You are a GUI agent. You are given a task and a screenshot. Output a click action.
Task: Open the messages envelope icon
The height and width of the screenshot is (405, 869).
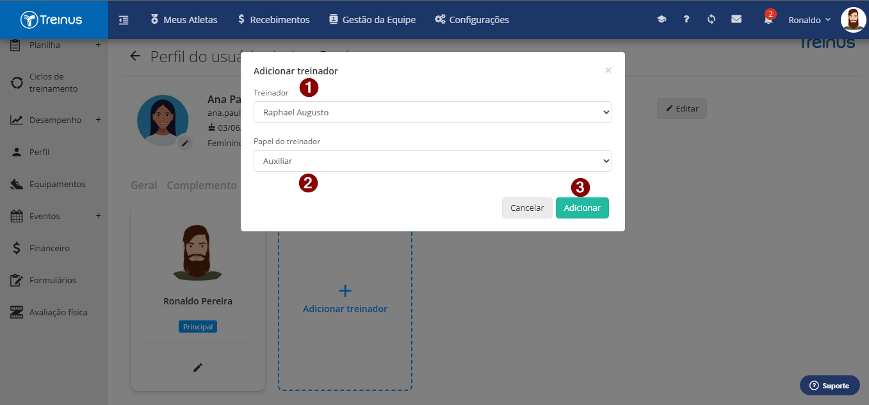[736, 19]
